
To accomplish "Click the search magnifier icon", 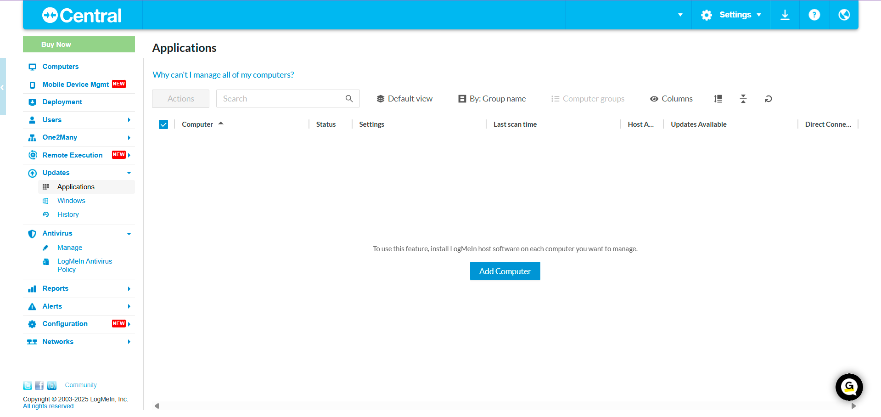I will [x=349, y=99].
